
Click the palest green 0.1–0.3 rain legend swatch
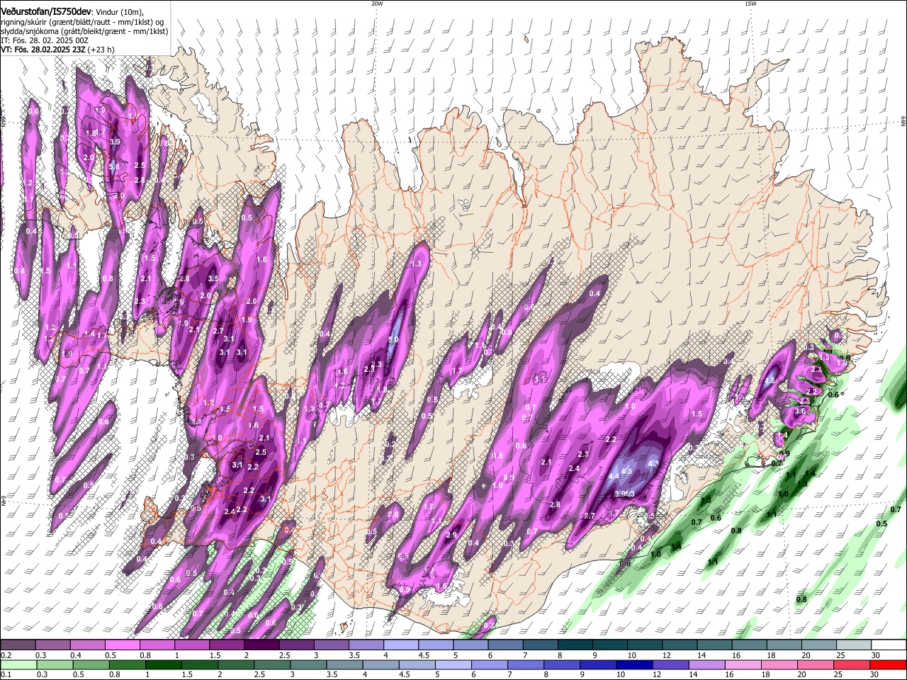tap(18, 664)
